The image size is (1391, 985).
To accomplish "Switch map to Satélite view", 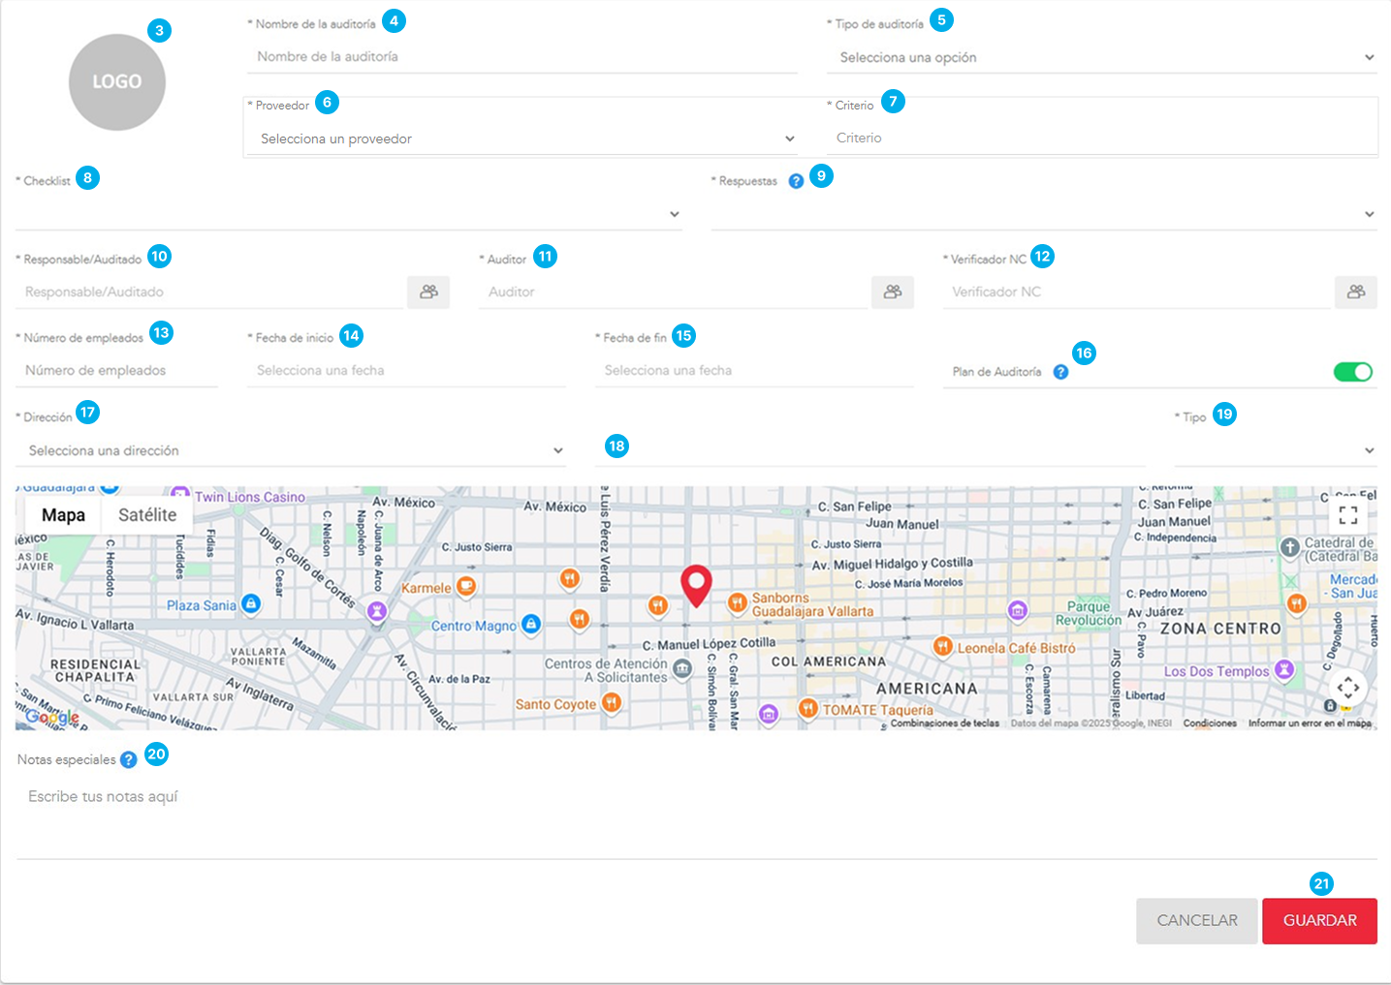I will click(147, 515).
